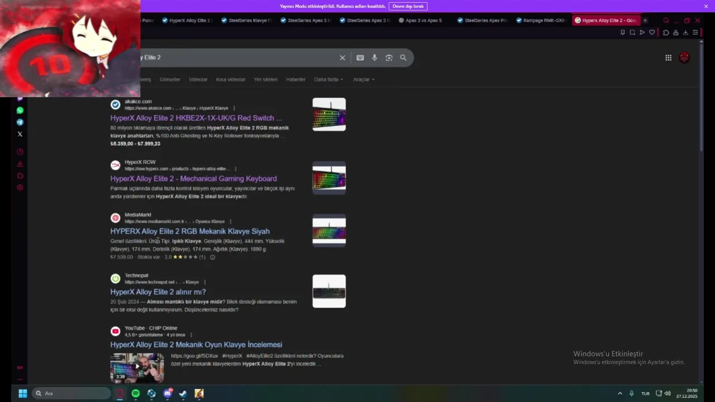Image resolution: width=715 pixels, height=402 pixels.
Task: Switch to the Apex 3 vs Apex 5 tab
Action: (x=423, y=21)
